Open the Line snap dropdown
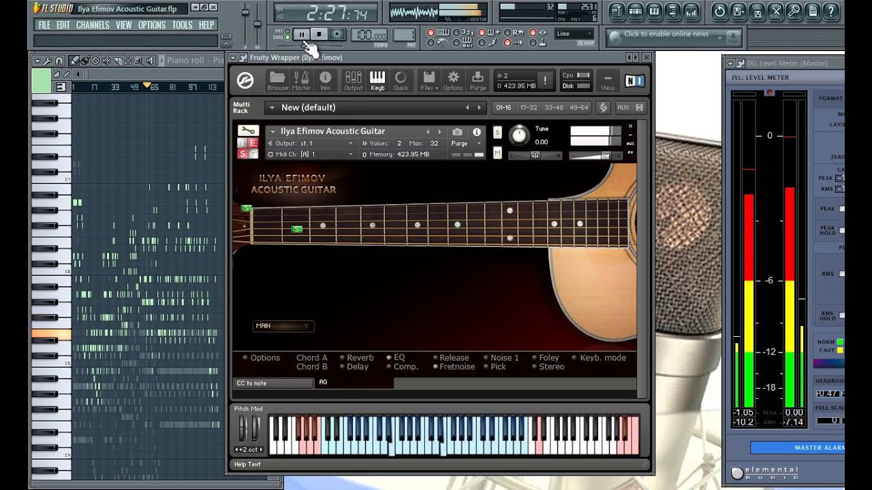This screenshot has height=490, width=872. pyautogui.click(x=574, y=33)
